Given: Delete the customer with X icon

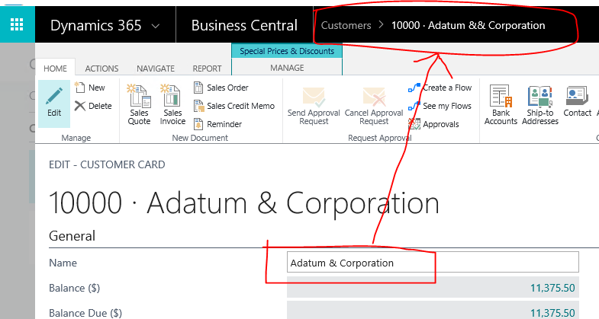Looking at the screenshot, I should (93, 106).
